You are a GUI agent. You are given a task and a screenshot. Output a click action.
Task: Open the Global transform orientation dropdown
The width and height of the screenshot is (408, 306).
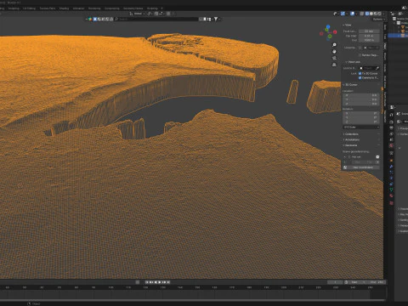tap(137, 14)
